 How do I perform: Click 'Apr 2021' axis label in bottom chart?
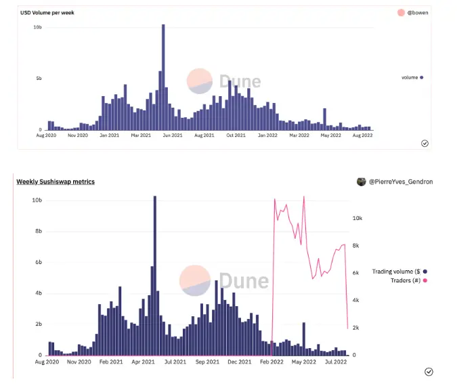[x=143, y=362]
